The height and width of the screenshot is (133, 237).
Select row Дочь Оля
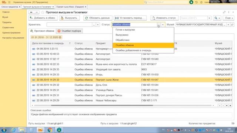coord(131,85)
